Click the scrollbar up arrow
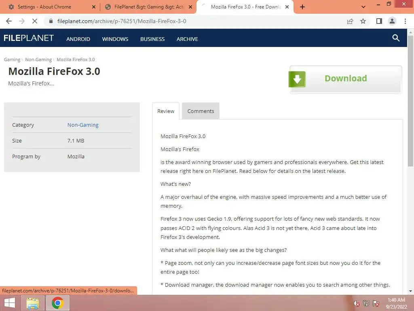The width and height of the screenshot is (414, 311). click(x=410, y=32)
